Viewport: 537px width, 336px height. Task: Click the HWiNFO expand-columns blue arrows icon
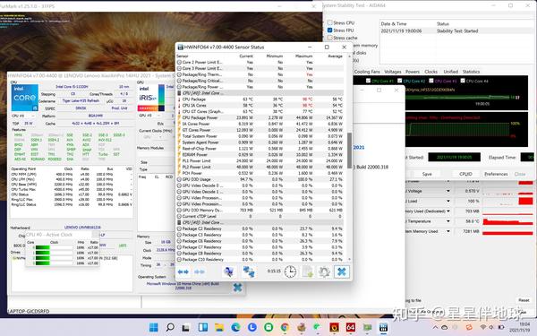[x=183, y=271]
